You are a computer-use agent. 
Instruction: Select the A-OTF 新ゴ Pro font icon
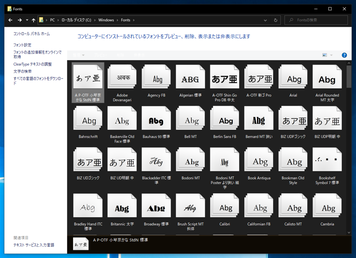(259, 77)
